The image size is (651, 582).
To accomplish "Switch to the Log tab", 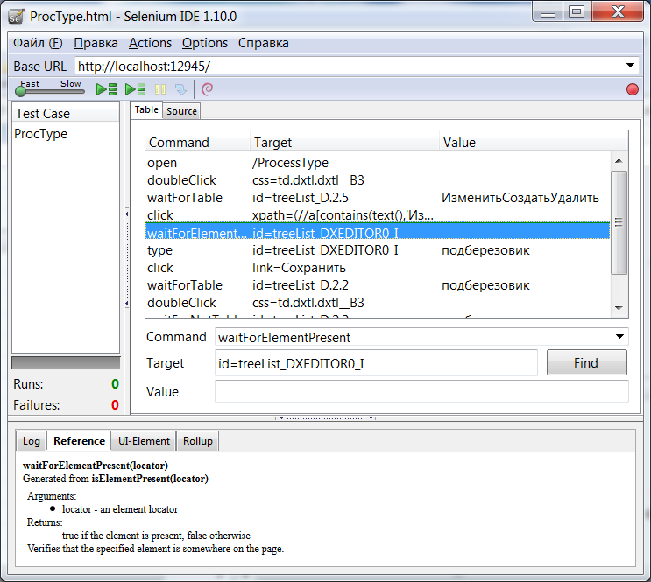I will [32, 441].
